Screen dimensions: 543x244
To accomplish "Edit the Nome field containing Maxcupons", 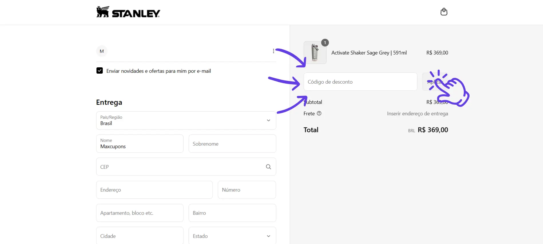I will [x=140, y=144].
